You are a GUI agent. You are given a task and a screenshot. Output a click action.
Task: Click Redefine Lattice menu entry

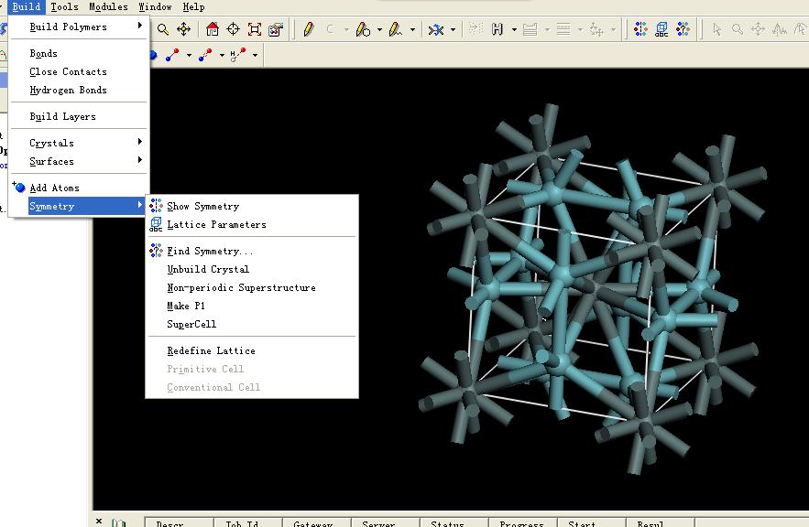click(211, 350)
